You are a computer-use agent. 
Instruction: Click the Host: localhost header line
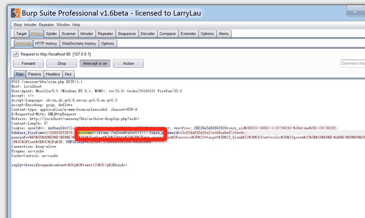click(x=27, y=86)
